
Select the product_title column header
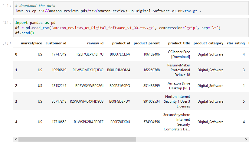point(179,43)
